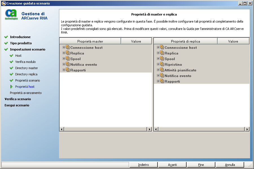Click replica Attività pianificate folder icon

162,70
